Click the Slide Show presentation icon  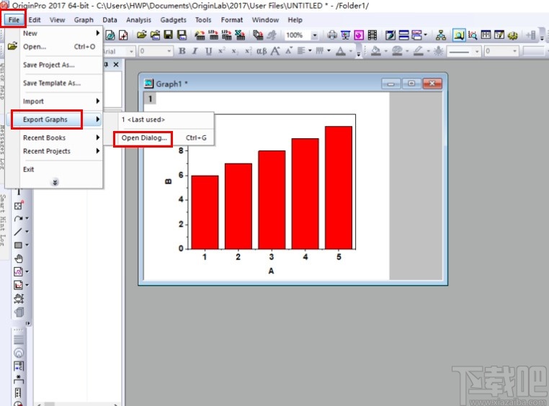pos(345,35)
